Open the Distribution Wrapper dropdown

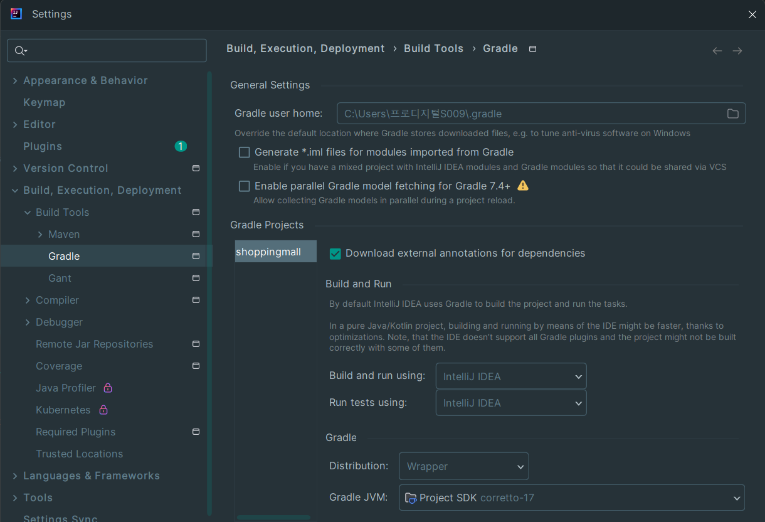463,466
